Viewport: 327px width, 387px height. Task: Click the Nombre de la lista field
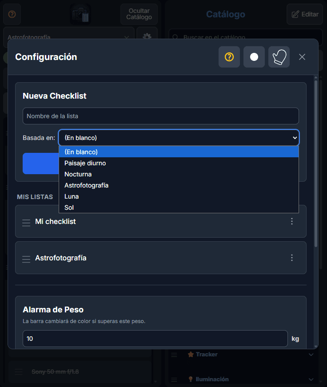[161, 116]
